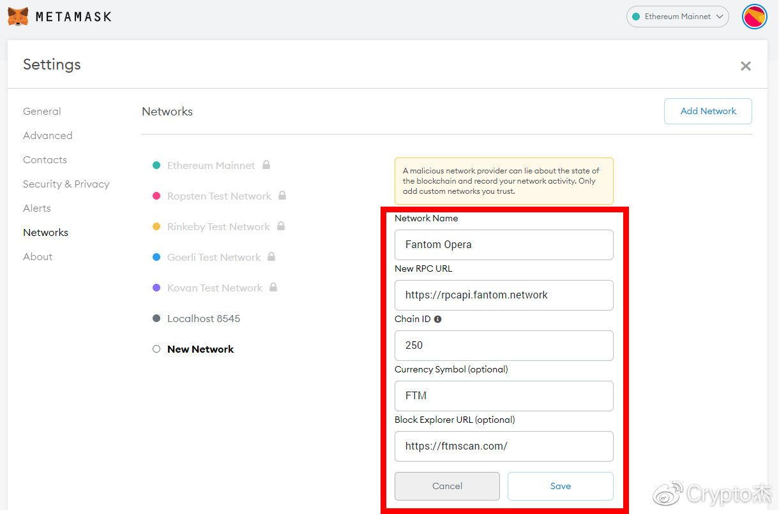
Task: Click the lock icon beside Rinkeby Test Network
Action: (281, 226)
